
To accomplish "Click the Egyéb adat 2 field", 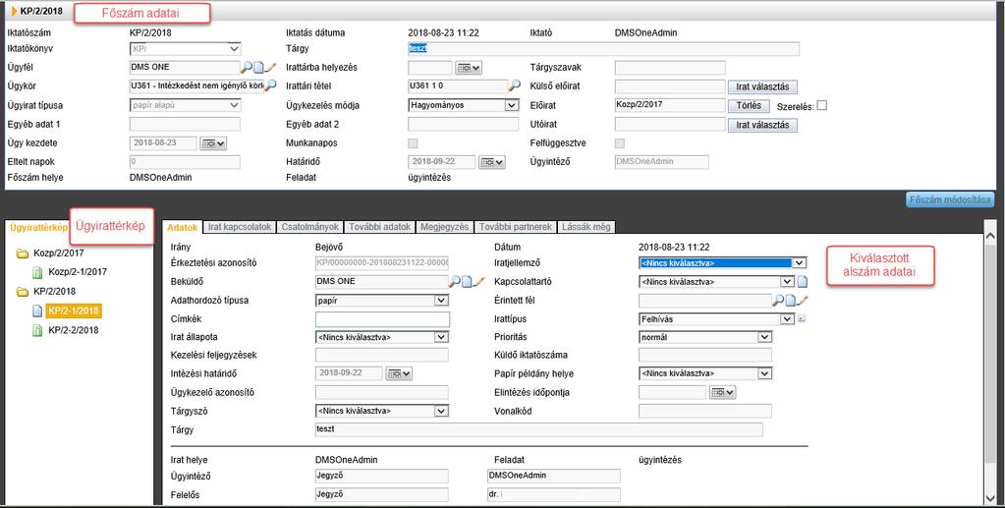I will coord(463,125).
